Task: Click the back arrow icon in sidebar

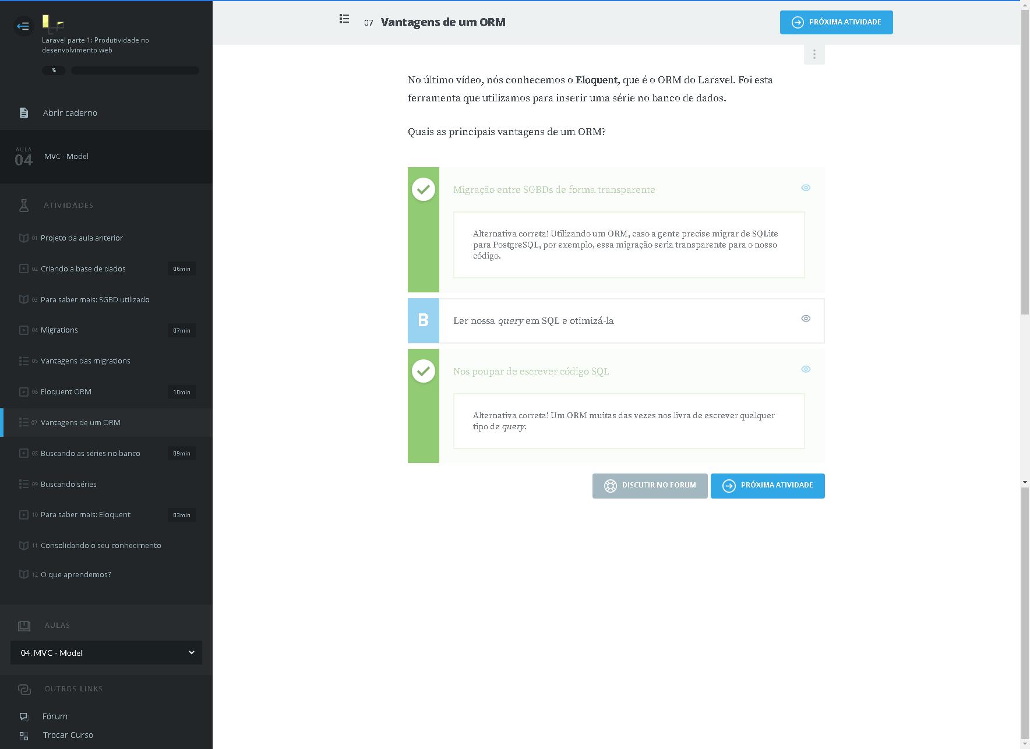Action: 23,26
